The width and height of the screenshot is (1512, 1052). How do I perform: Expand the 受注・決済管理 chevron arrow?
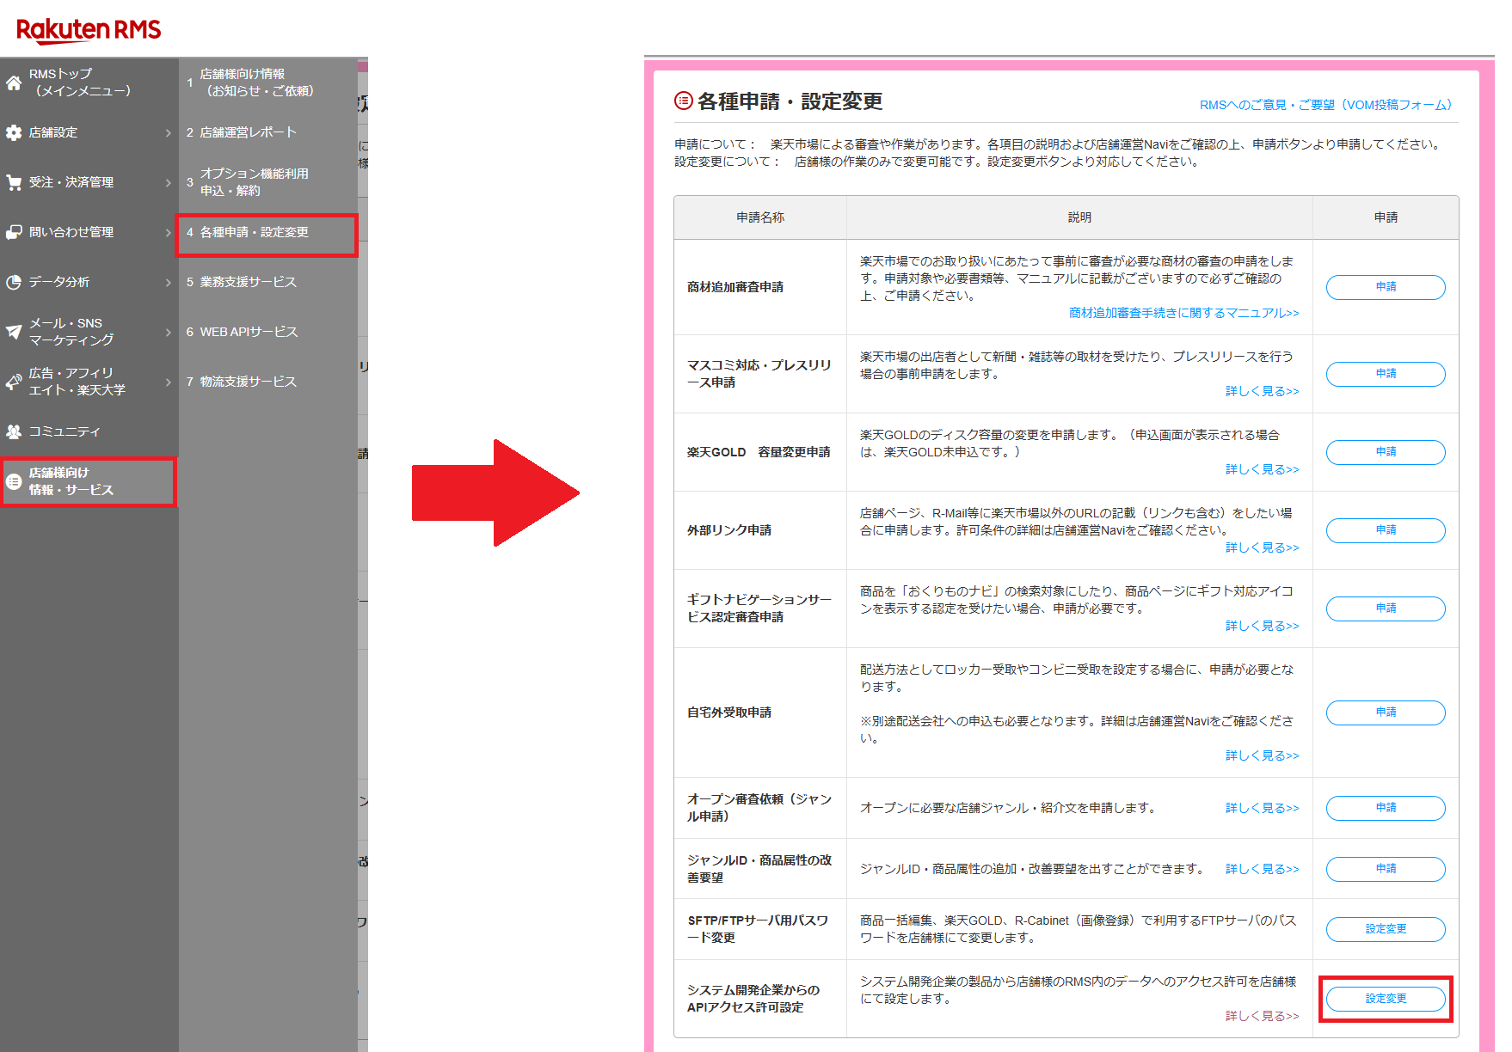point(169,182)
